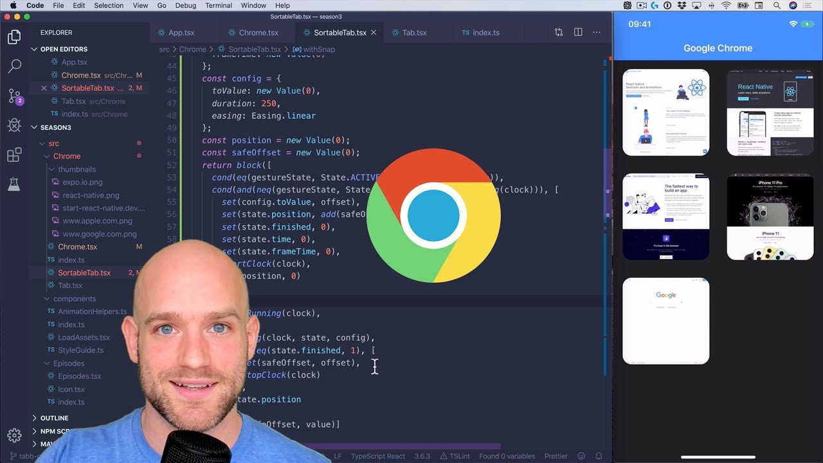Screen dimensions: 823x463
Task: Collapse the SEASON3 workspace section
Action: click(x=90, y=127)
